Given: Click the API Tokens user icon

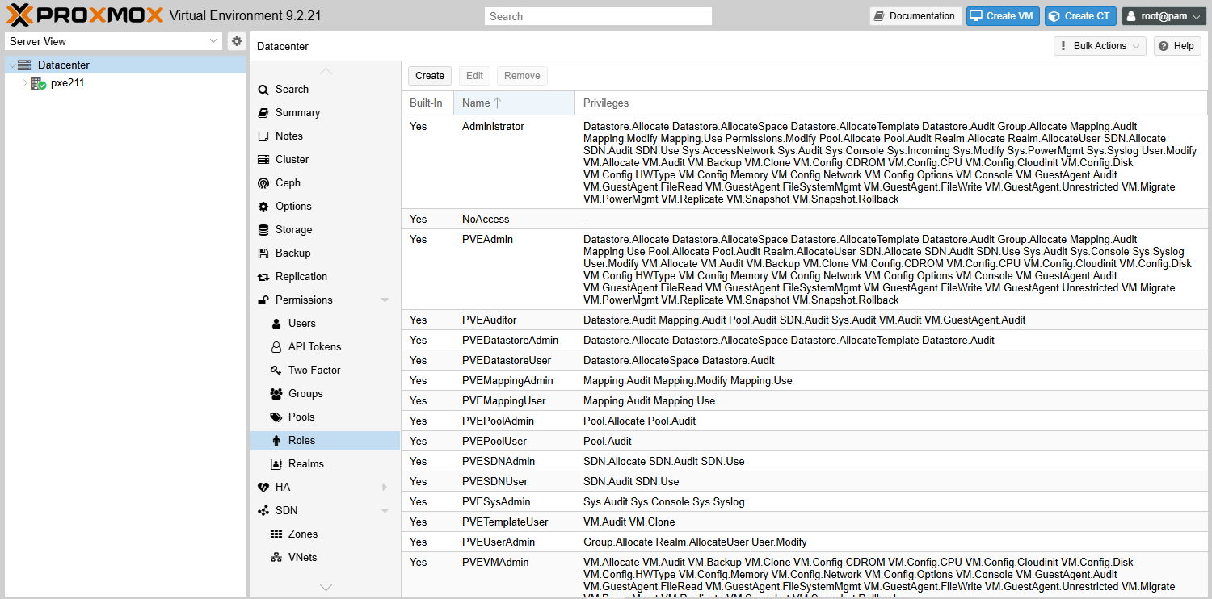Looking at the screenshot, I should point(276,346).
